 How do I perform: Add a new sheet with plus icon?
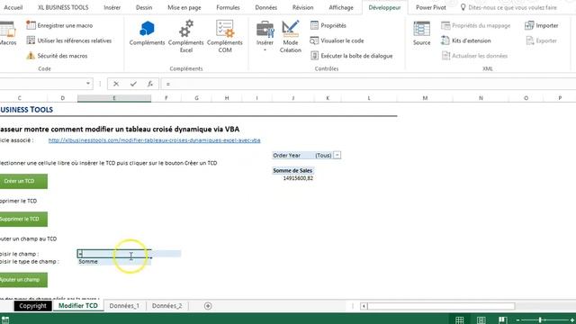click(208, 306)
